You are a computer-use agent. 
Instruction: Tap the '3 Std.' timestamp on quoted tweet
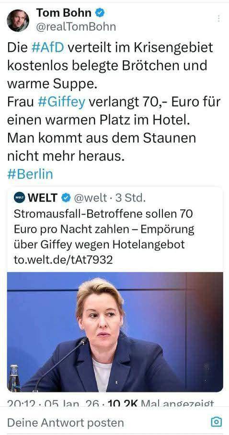coord(130,198)
